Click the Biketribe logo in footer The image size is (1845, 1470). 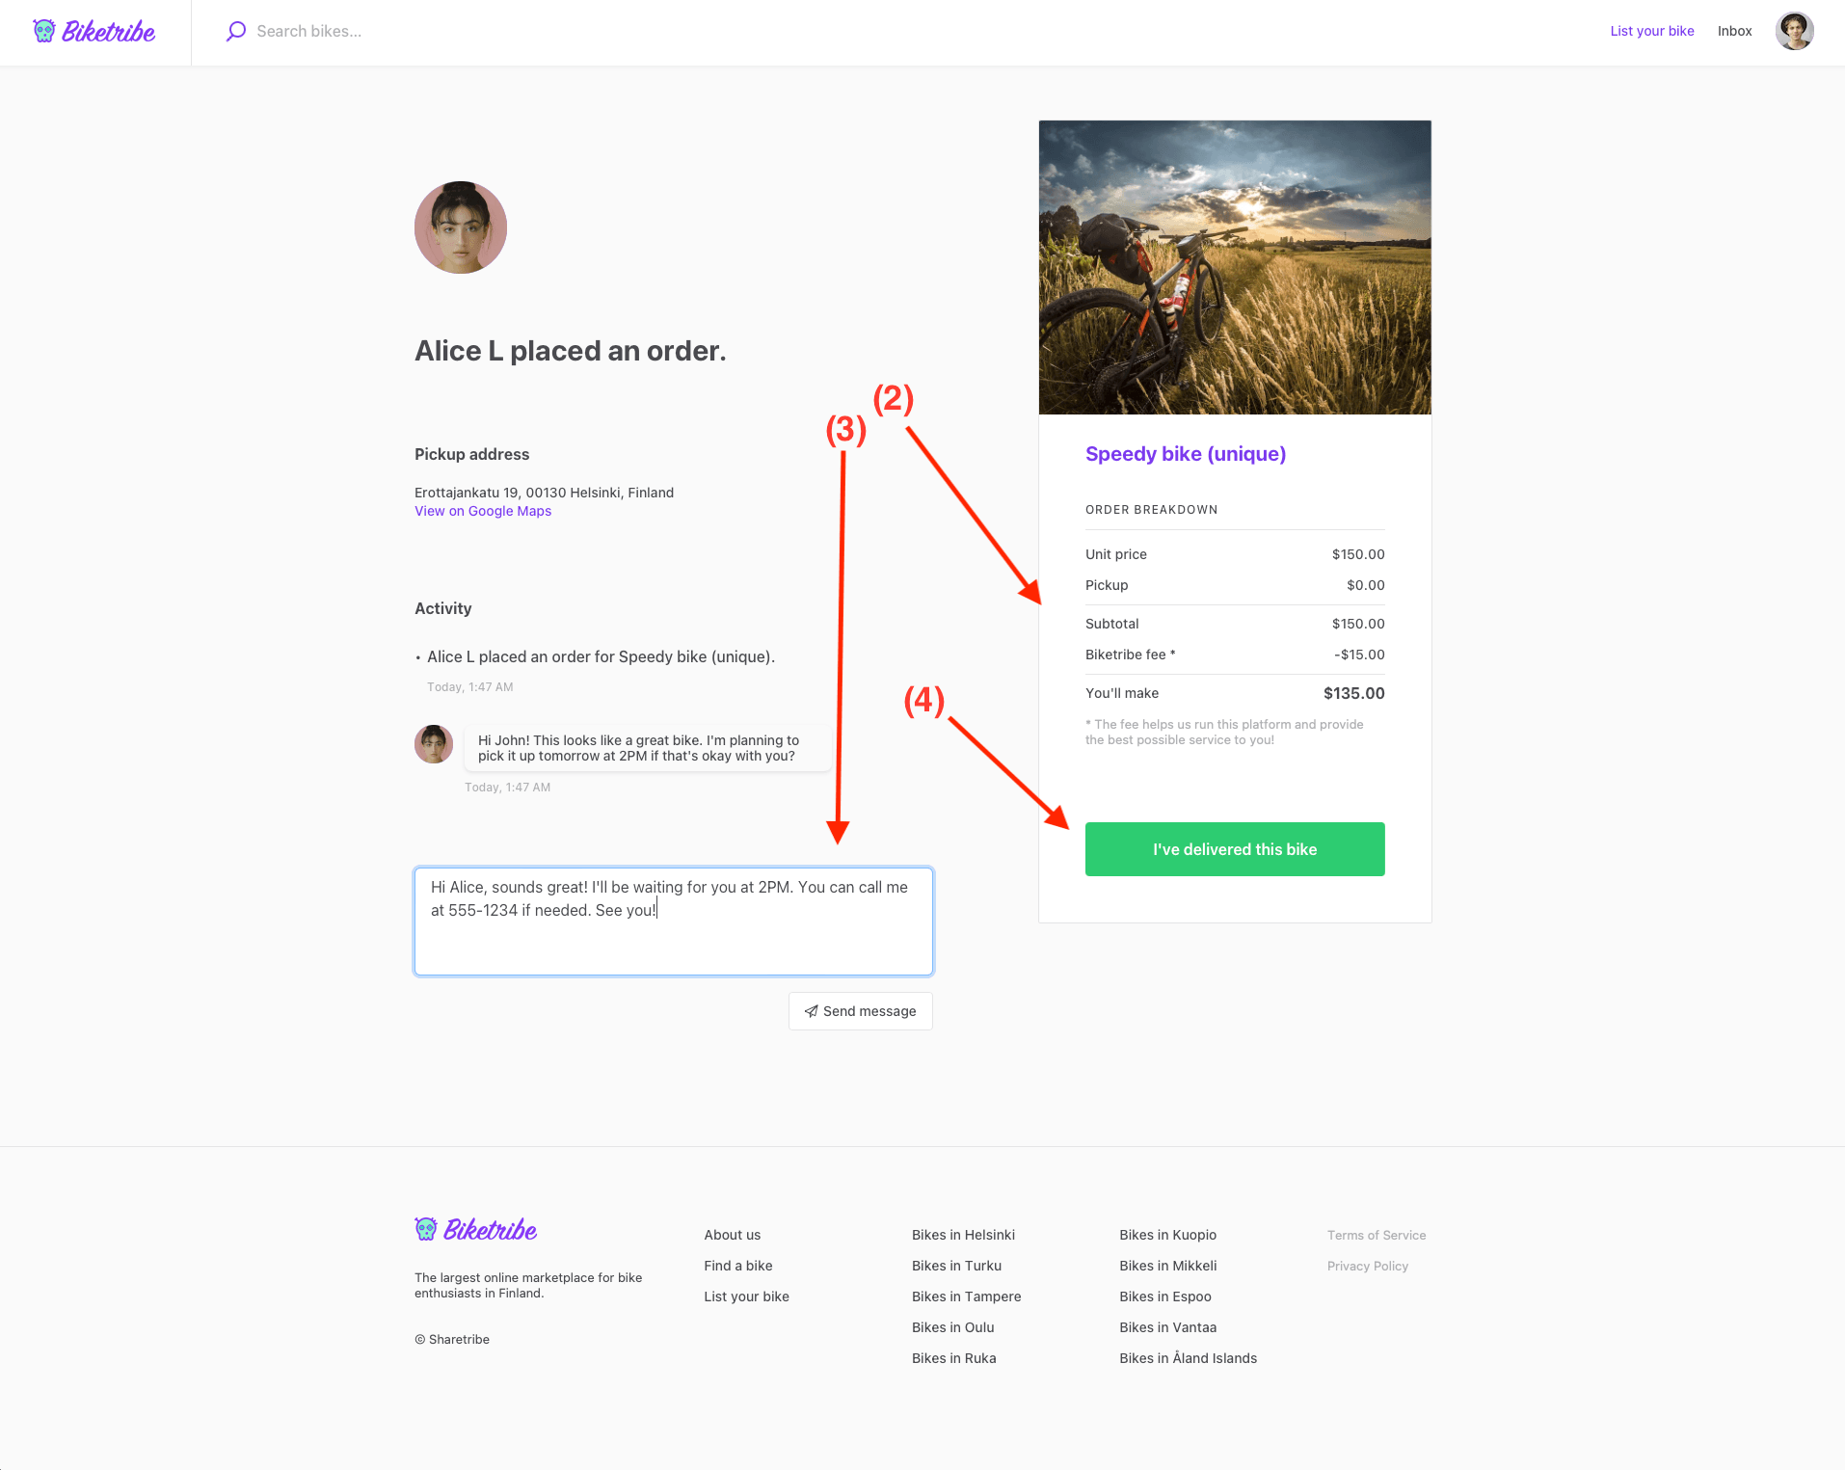pos(476,1229)
